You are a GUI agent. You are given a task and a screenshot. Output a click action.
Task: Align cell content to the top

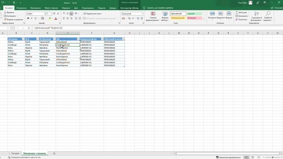tap(64, 14)
